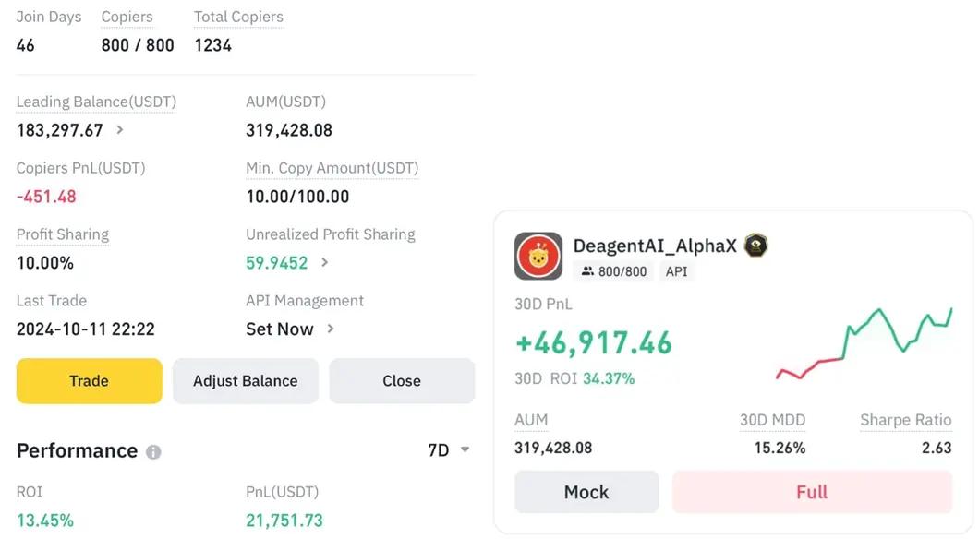
Task: Click the 30D PnL line chart
Action: tap(864, 346)
